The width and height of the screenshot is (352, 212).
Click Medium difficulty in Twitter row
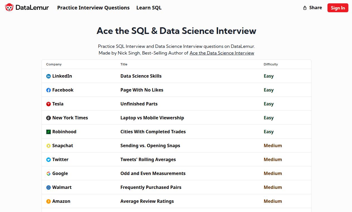click(x=273, y=159)
